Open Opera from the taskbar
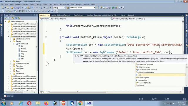Screen dimensions: 188x106 tap(29, 103)
